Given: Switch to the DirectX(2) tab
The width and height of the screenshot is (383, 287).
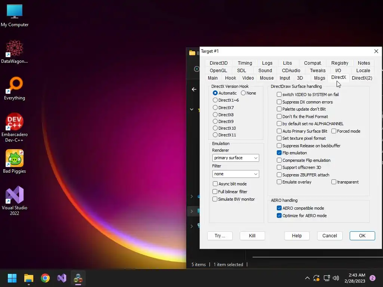Looking at the screenshot, I should point(362,78).
